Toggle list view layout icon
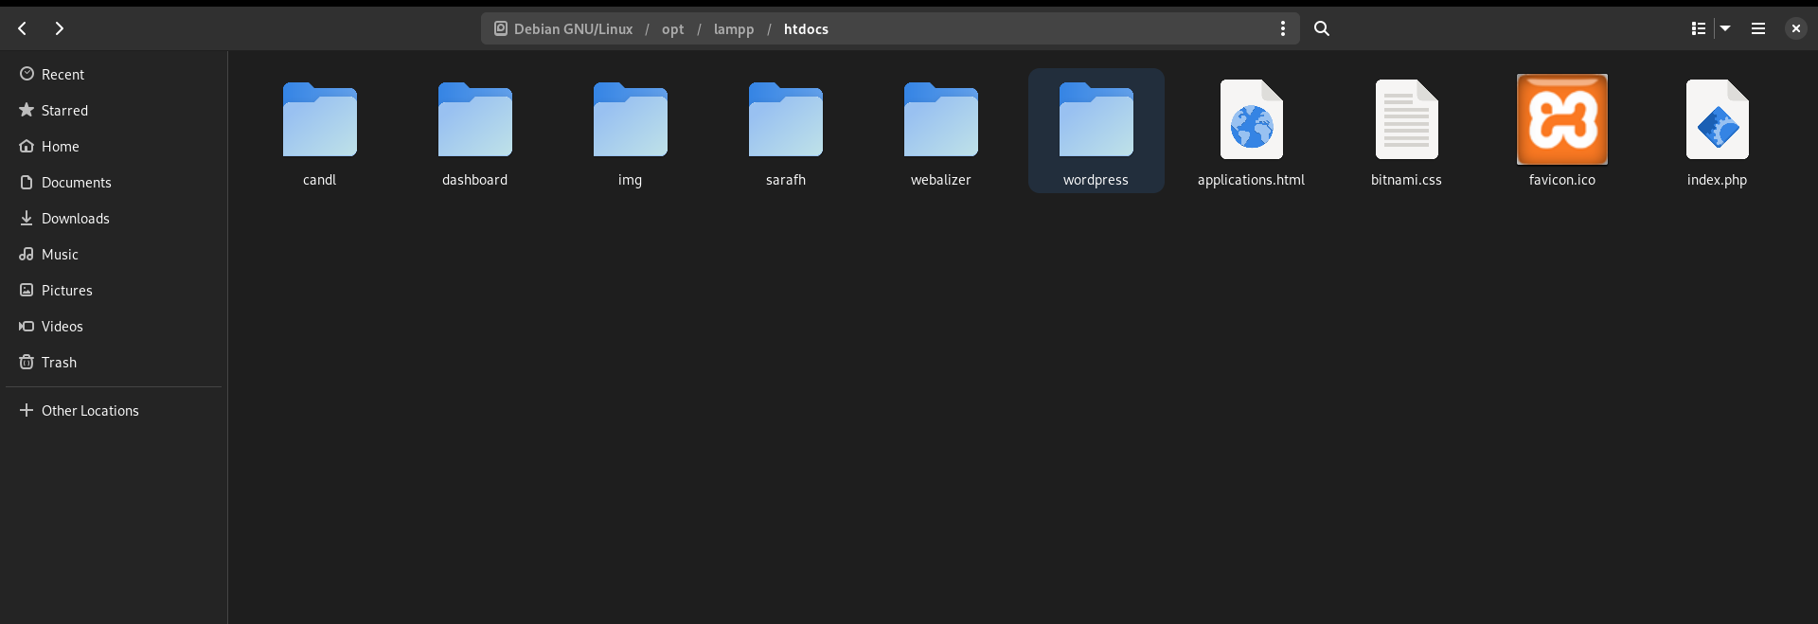The width and height of the screenshot is (1818, 624). click(1699, 28)
